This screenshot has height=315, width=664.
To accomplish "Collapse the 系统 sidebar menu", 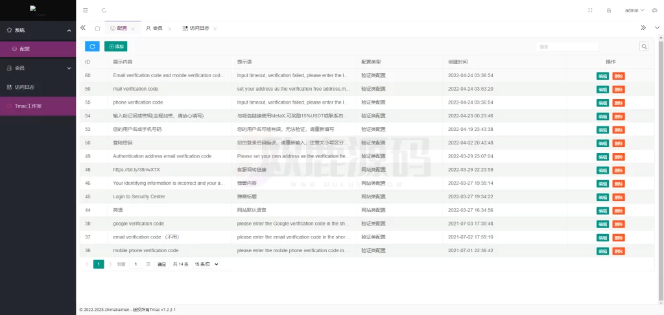I will click(x=38, y=30).
